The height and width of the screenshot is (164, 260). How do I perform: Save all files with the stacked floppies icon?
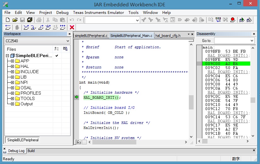30,20
